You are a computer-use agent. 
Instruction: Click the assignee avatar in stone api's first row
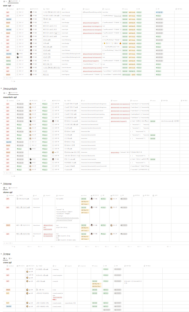(x=92, y=199)
